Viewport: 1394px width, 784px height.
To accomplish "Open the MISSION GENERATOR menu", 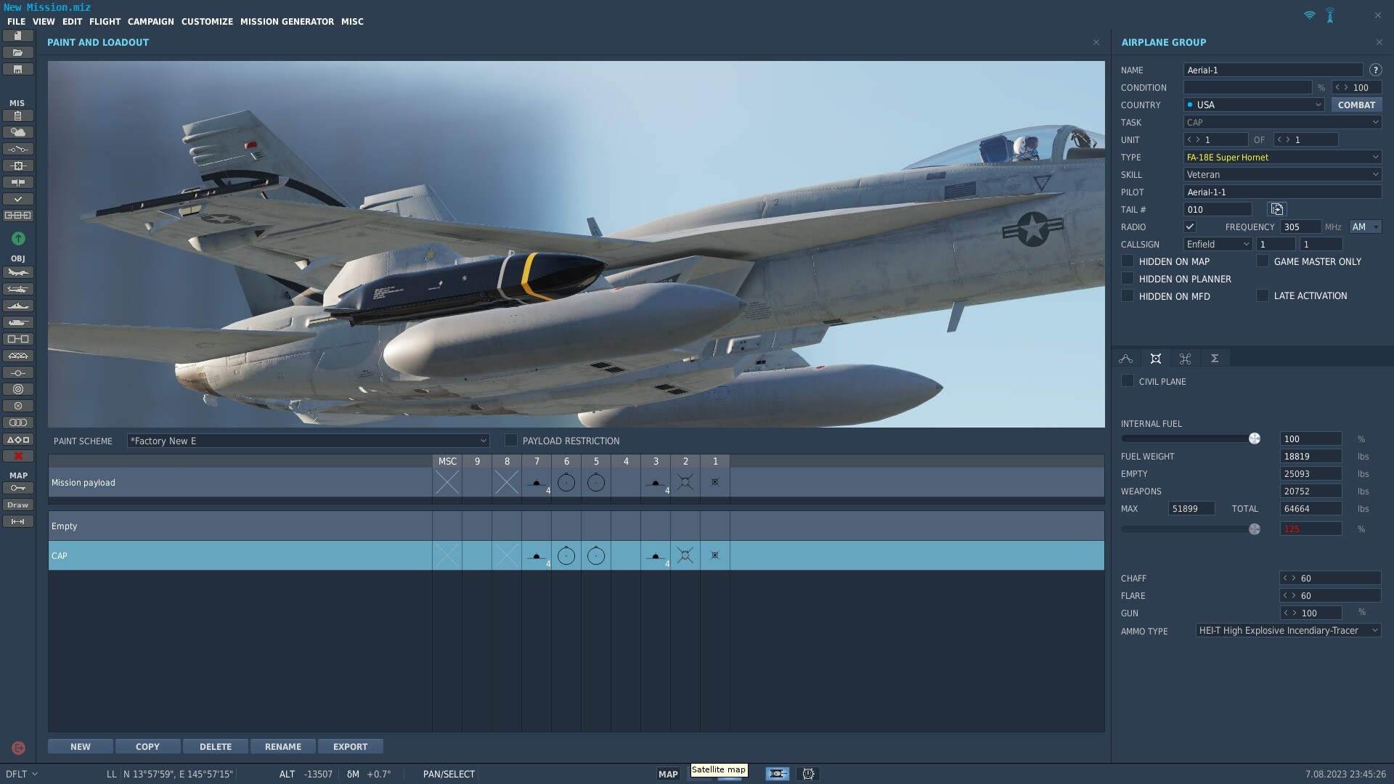I will (x=287, y=22).
